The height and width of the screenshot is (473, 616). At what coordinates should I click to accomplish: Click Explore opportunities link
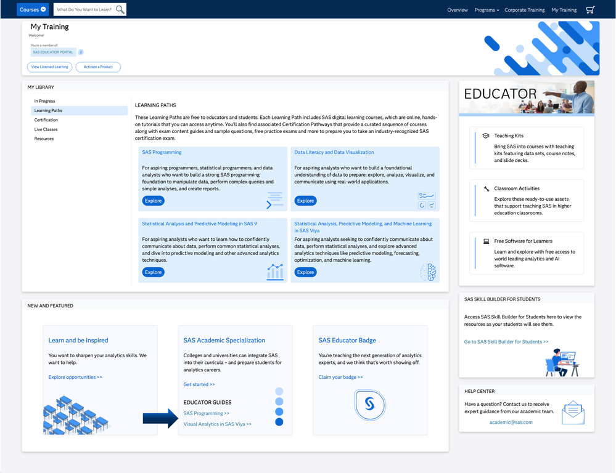[75, 377]
